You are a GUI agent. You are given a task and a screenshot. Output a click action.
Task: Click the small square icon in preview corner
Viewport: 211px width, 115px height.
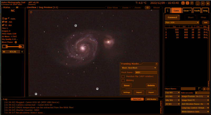(31, 12)
